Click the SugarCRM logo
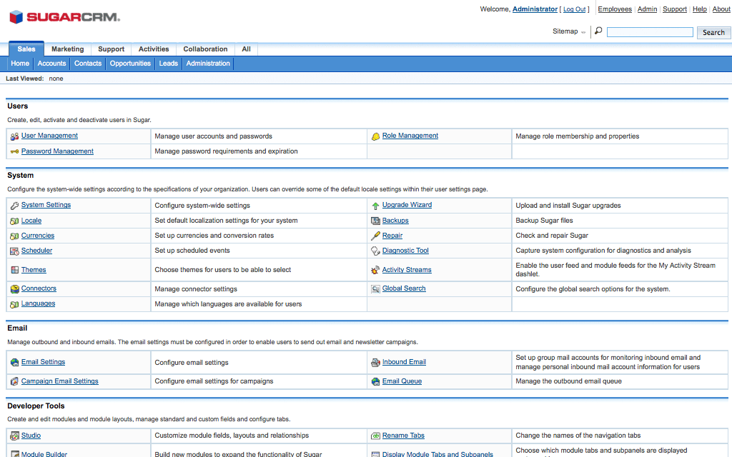The height and width of the screenshot is (457, 732). coord(64,17)
